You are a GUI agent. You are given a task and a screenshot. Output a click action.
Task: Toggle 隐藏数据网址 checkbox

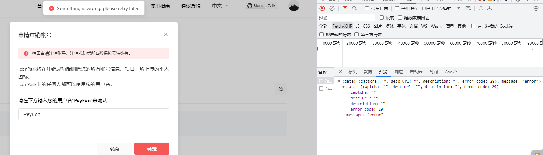(x=400, y=17)
